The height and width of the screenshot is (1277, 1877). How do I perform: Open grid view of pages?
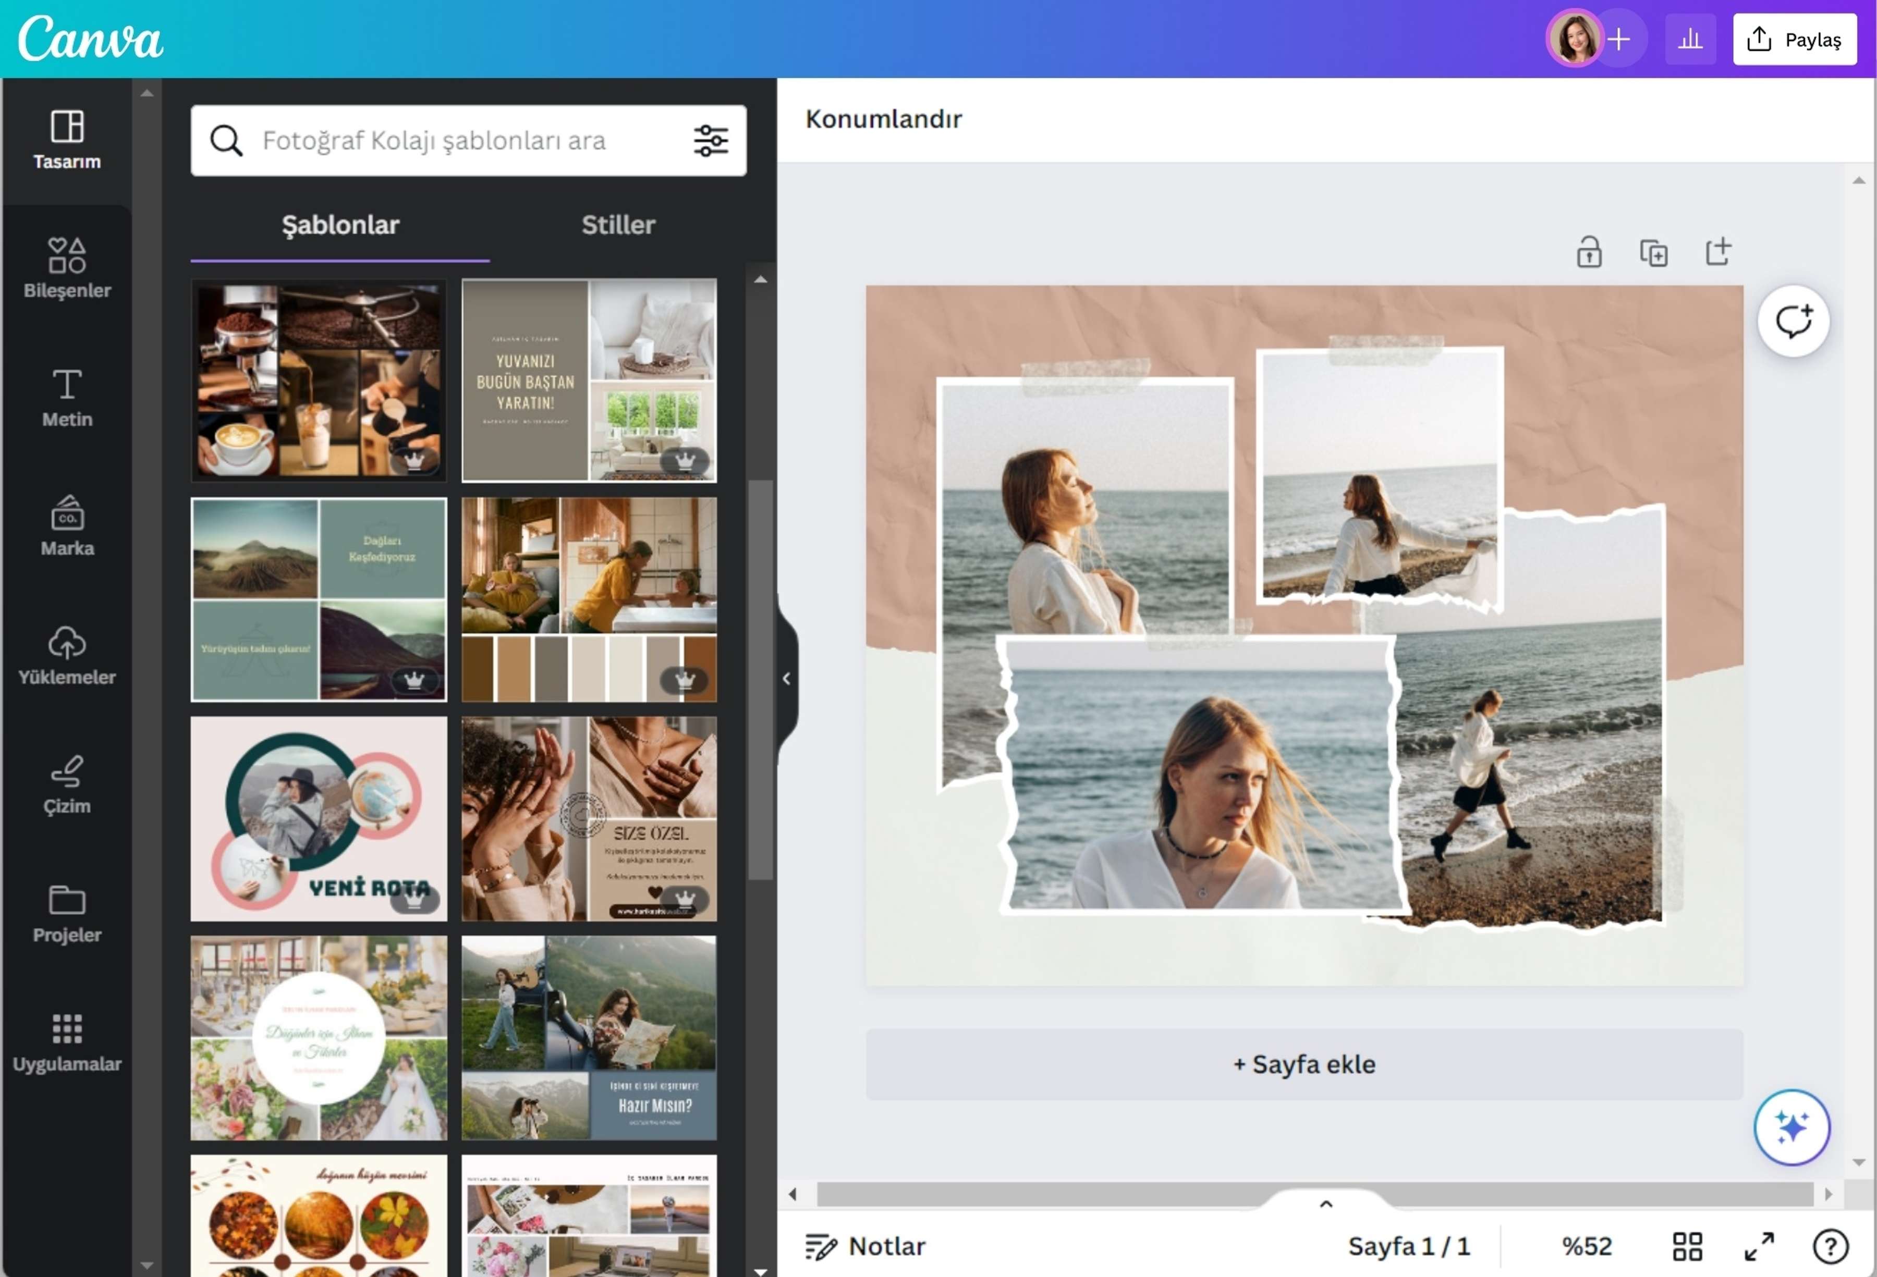(1687, 1246)
